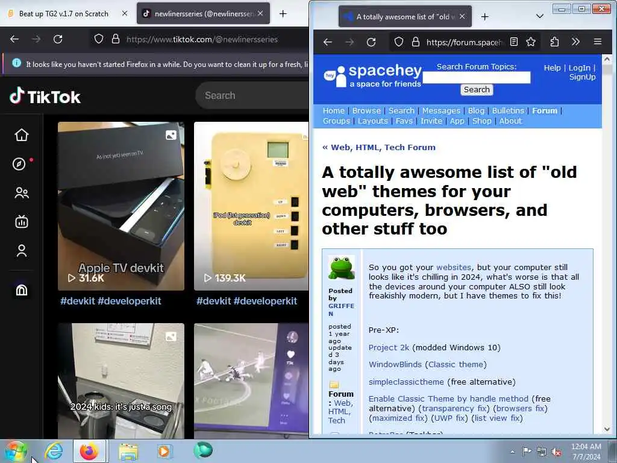Open the TikTok Explore compass icon
The width and height of the screenshot is (617, 463).
point(19,164)
